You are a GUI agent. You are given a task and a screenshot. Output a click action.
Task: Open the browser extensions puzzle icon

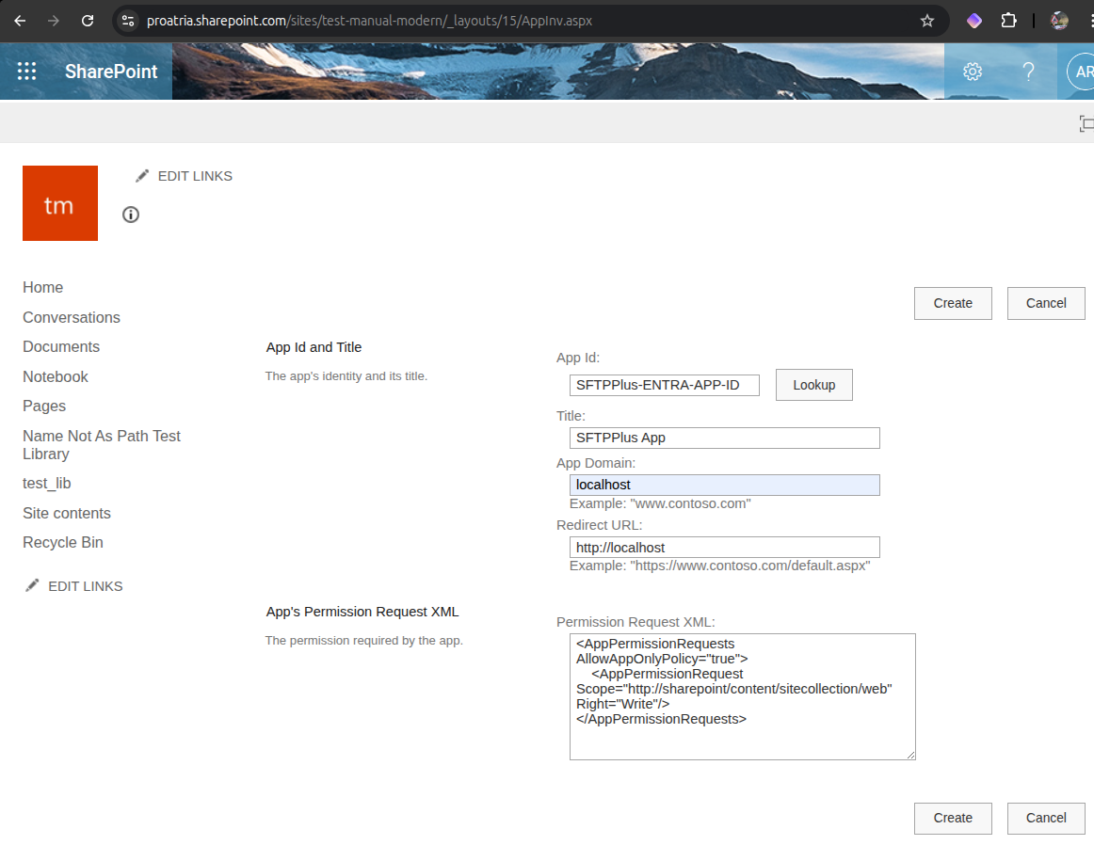[1008, 21]
